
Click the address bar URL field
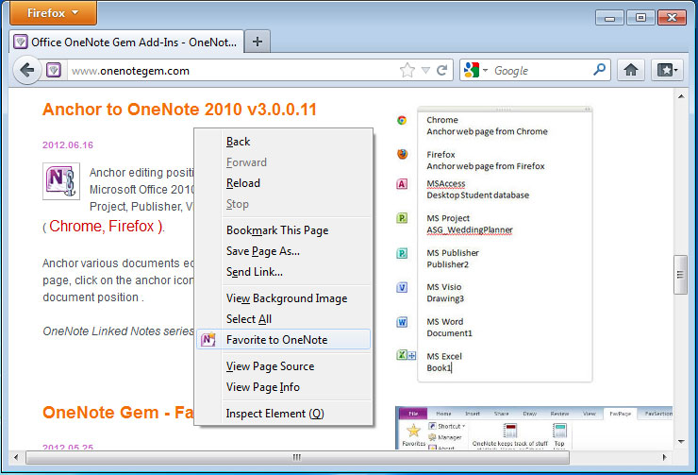[231, 71]
